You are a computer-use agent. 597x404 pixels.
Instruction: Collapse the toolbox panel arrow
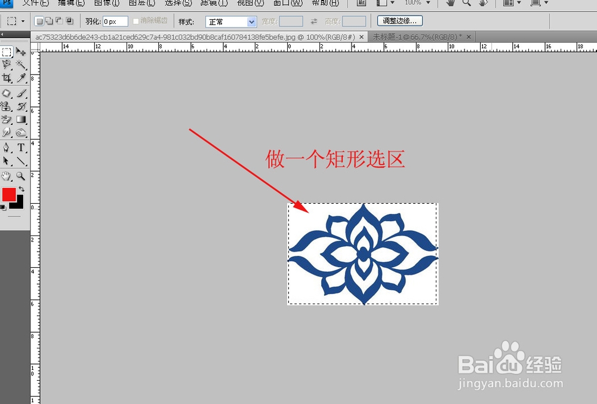click(x=2, y=35)
